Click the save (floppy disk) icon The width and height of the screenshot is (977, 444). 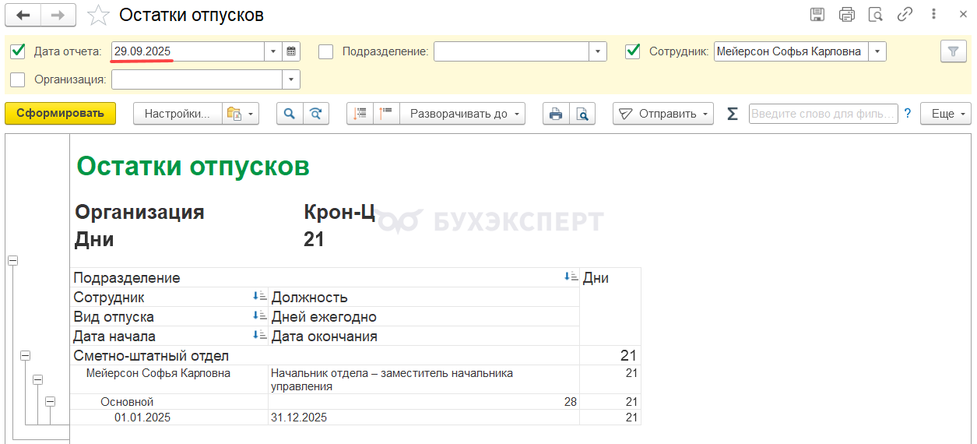[x=817, y=15]
